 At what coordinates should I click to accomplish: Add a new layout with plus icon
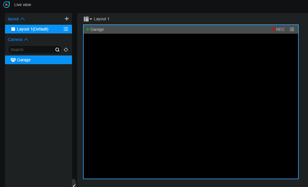click(x=67, y=19)
